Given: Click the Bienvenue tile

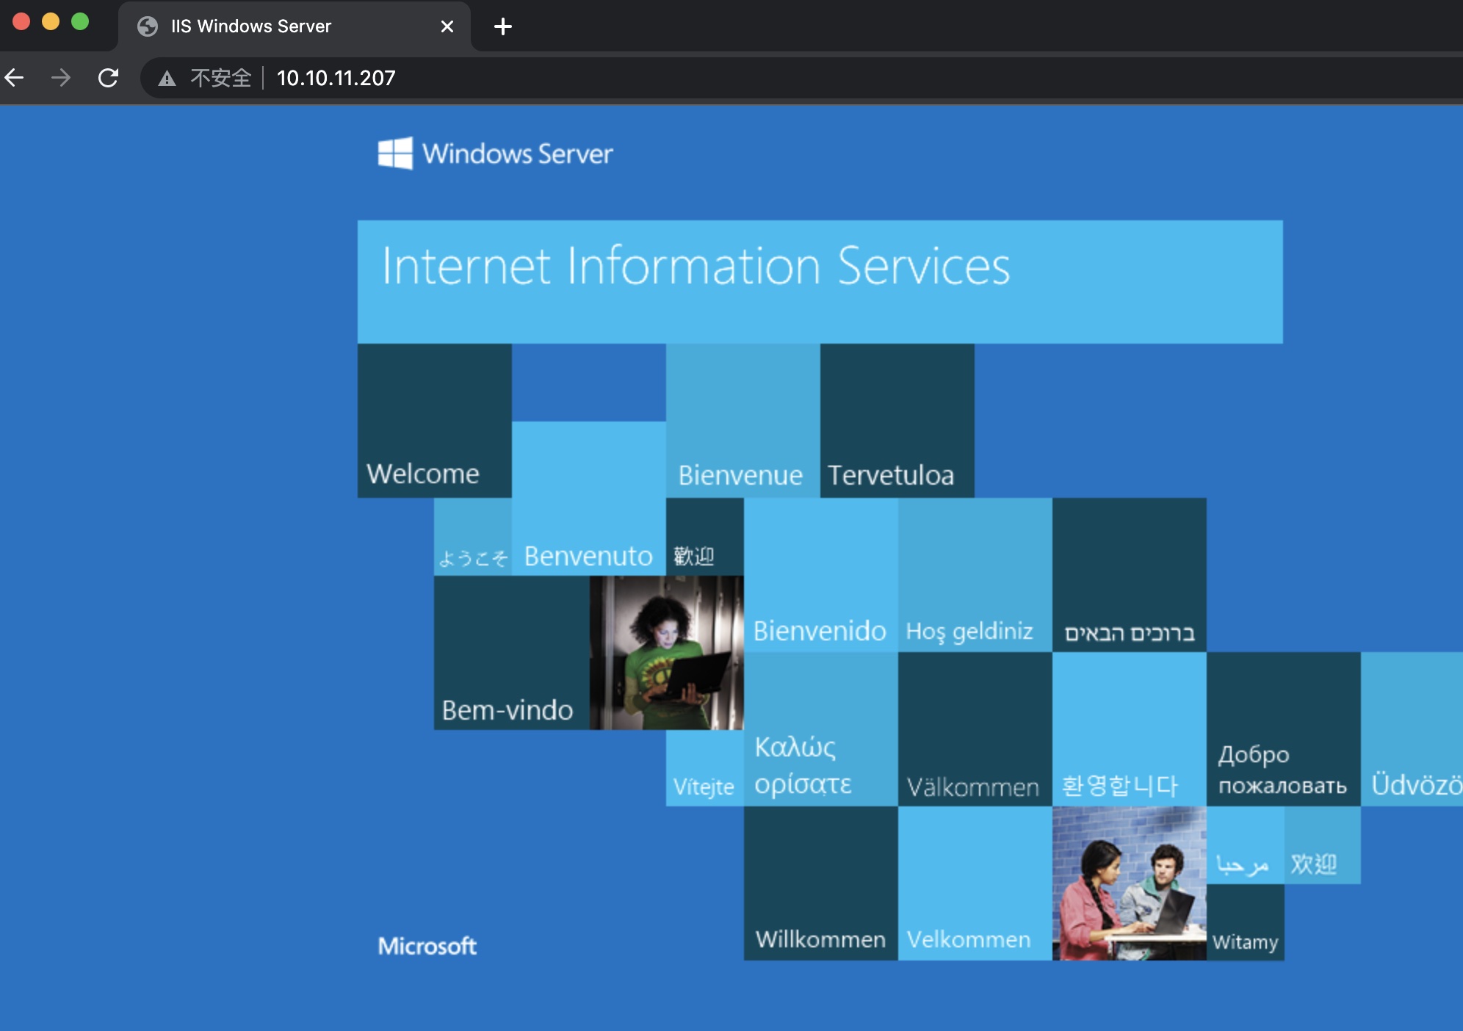Looking at the screenshot, I should point(743,421).
